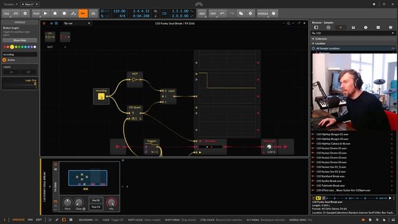Viewport: 398px width, 224px height.
Task: Open the save disk tab icon in browser
Action: tap(353, 27)
